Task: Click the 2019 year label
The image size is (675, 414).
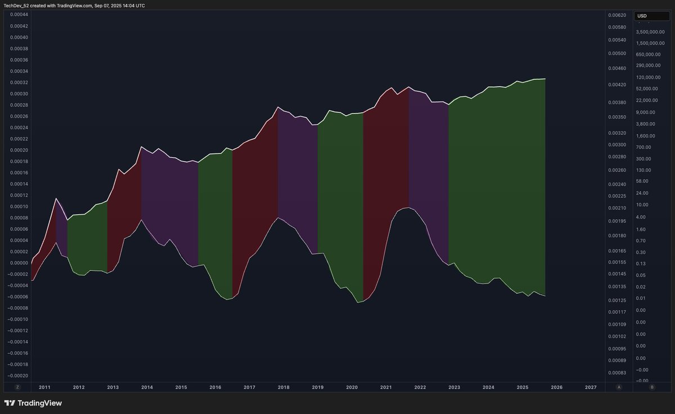Action: point(318,388)
